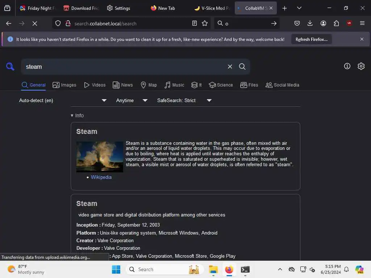Open File Explorer from taskbar
This screenshot has width=371, height=278.
tap(213, 269)
